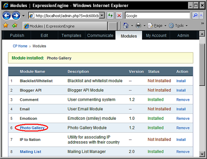Click 'Blacklist and whitelist module' description

pyautogui.click(x=95, y=81)
